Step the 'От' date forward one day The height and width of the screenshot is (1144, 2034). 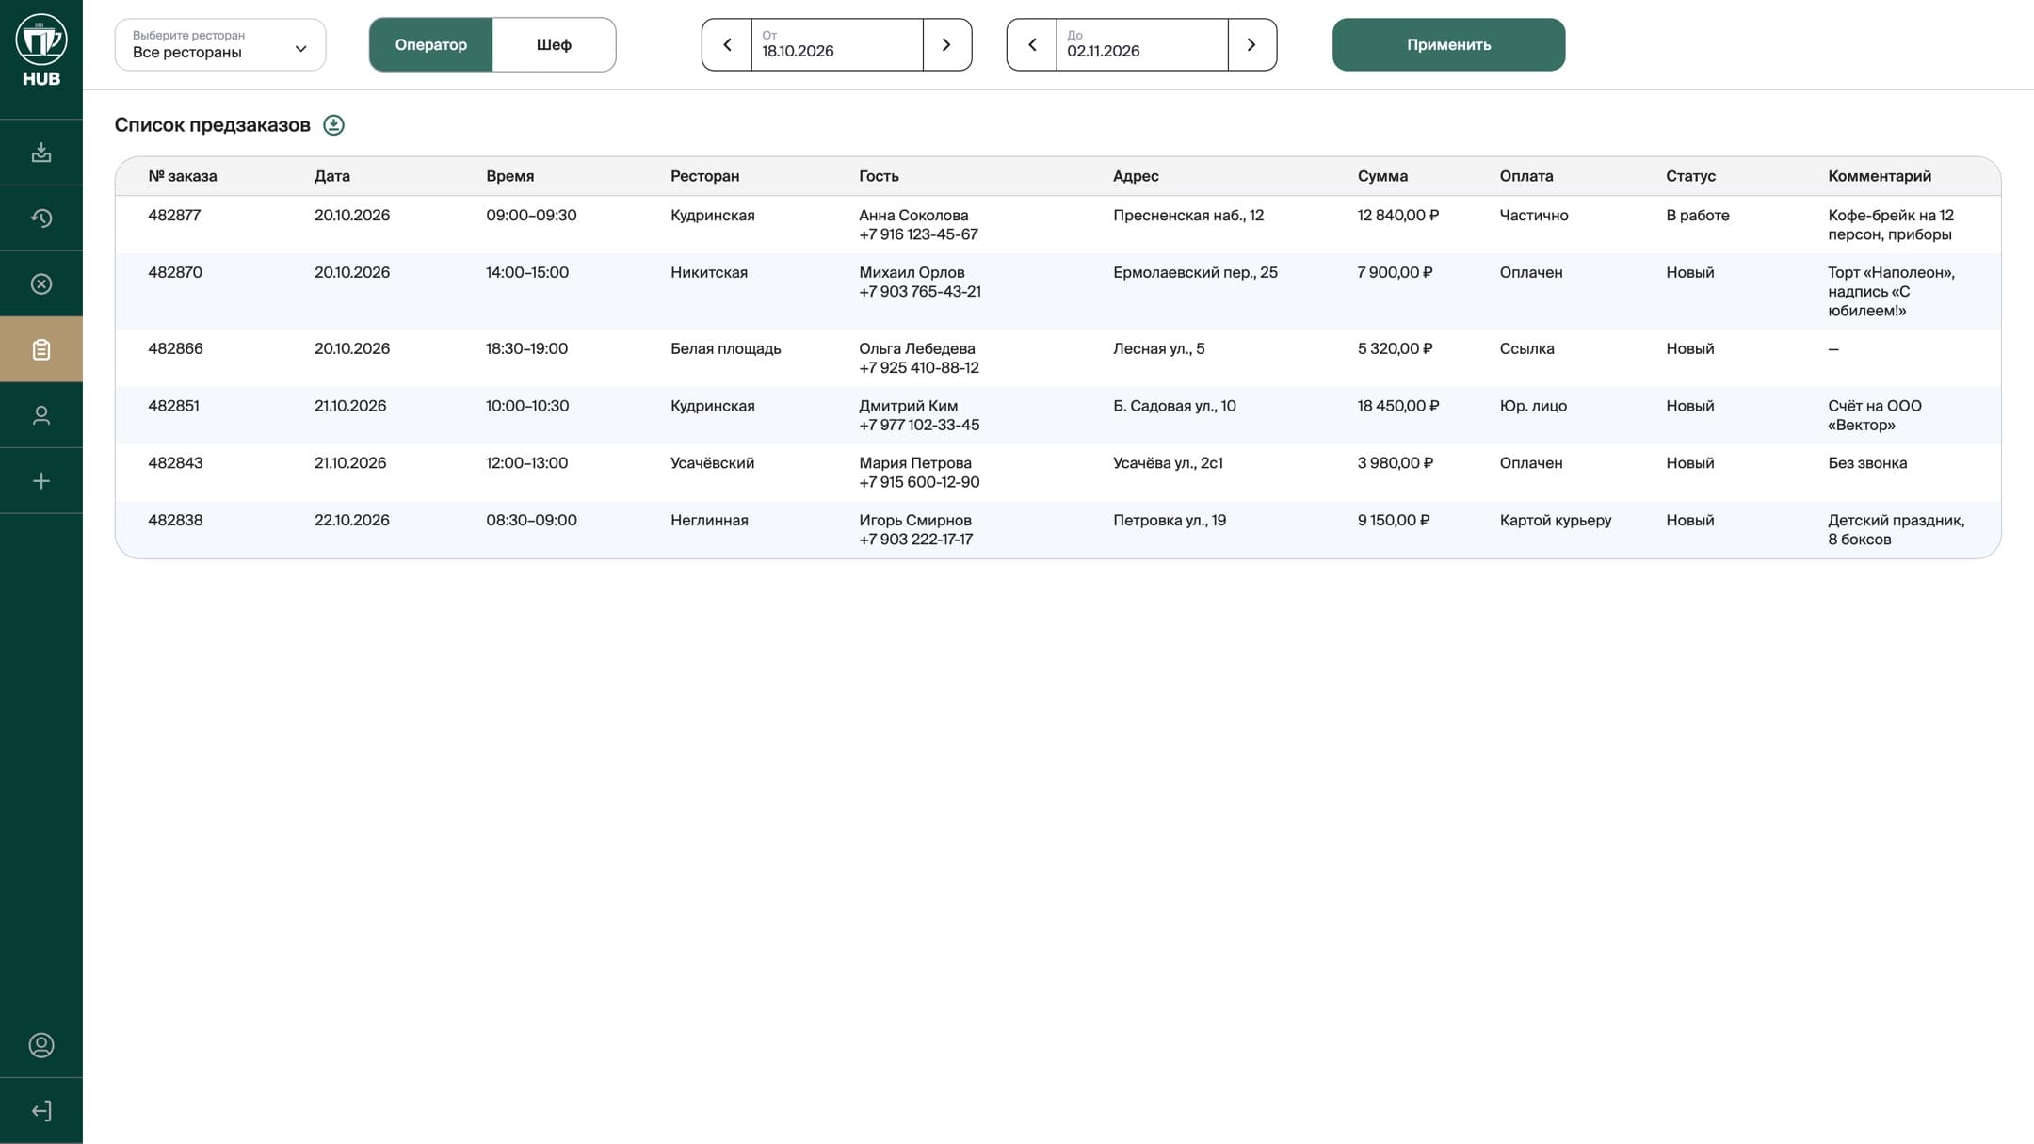946,44
